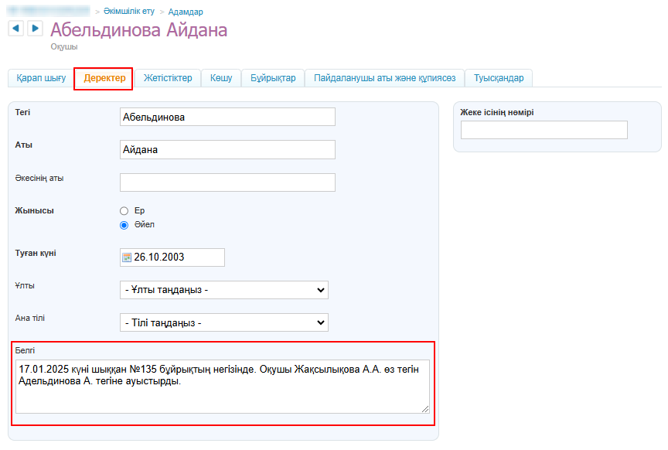Open the Туысқандар tab
Image resolution: width=668 pixels, height=450 pixels.
pos(499,78)
